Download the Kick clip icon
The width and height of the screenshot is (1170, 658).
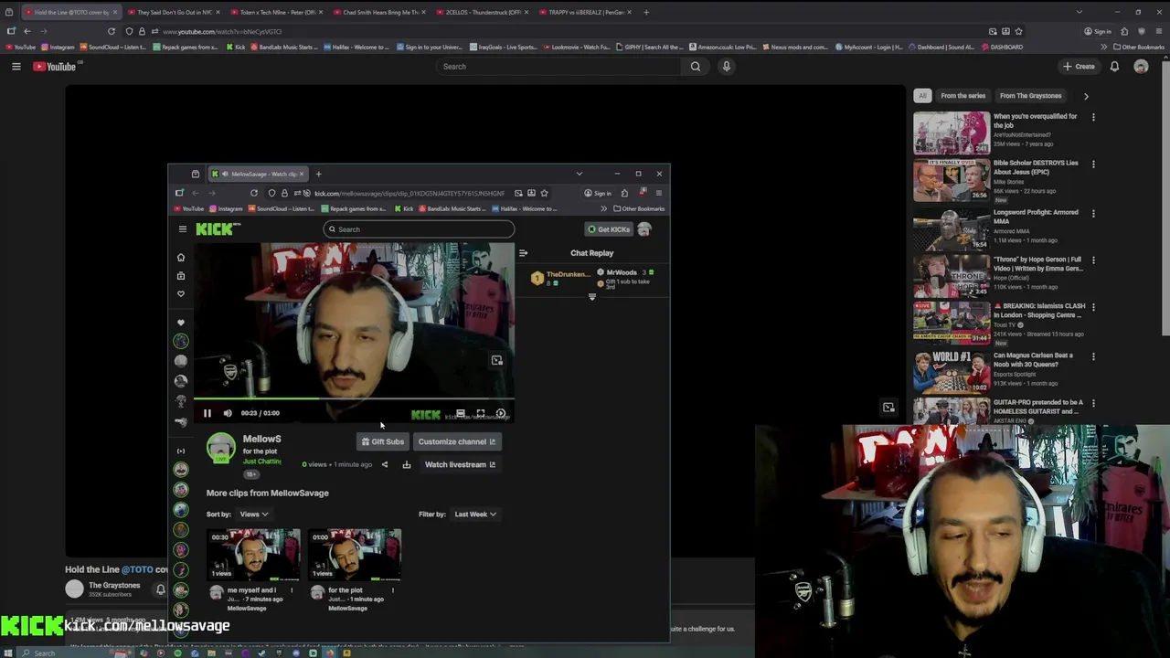click(x=407, y=464)
